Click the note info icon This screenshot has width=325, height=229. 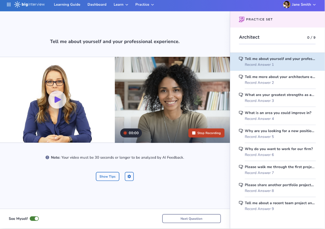(x=47, y=157)
